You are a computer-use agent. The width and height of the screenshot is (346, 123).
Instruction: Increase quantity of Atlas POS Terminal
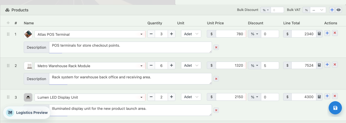tap(171, 34)
